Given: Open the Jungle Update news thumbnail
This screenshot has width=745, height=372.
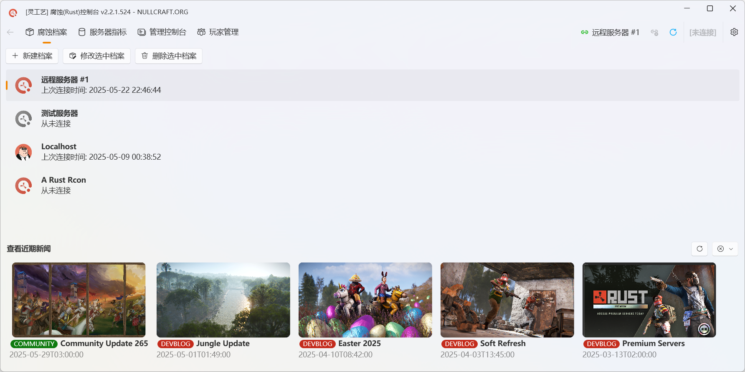Looking at the screenshot, I should click(x=223, y=300).
